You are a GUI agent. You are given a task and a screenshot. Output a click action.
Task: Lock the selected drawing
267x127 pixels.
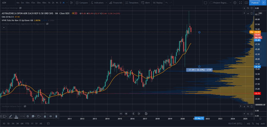pos(45,116)
